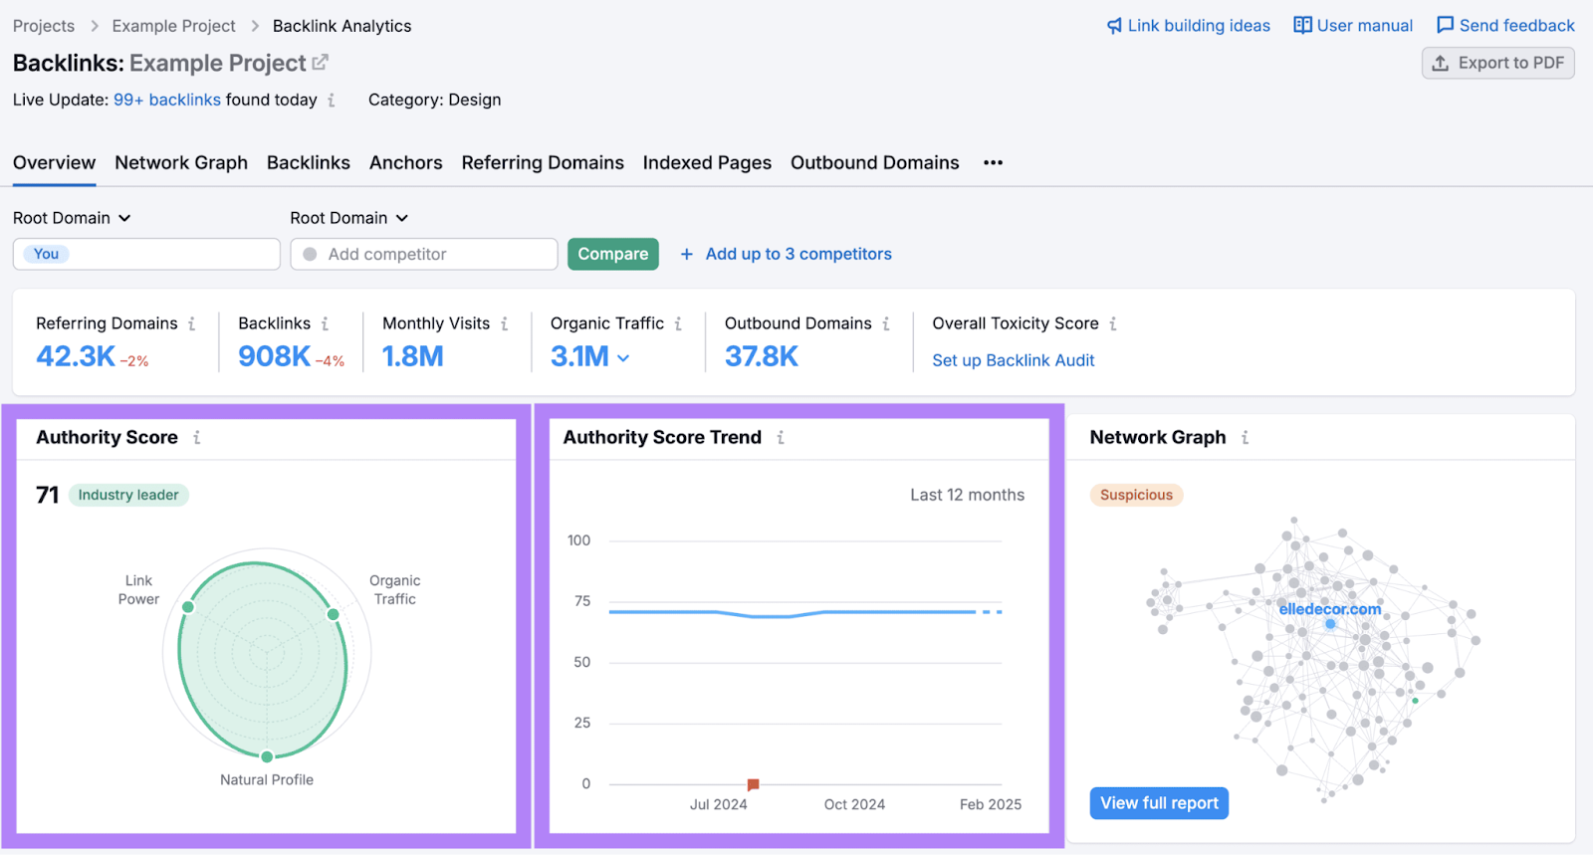Screen dimensions: 1593x855
Task: Open the competitor Root Domain dropdown
Action: (x=349, y=218)
